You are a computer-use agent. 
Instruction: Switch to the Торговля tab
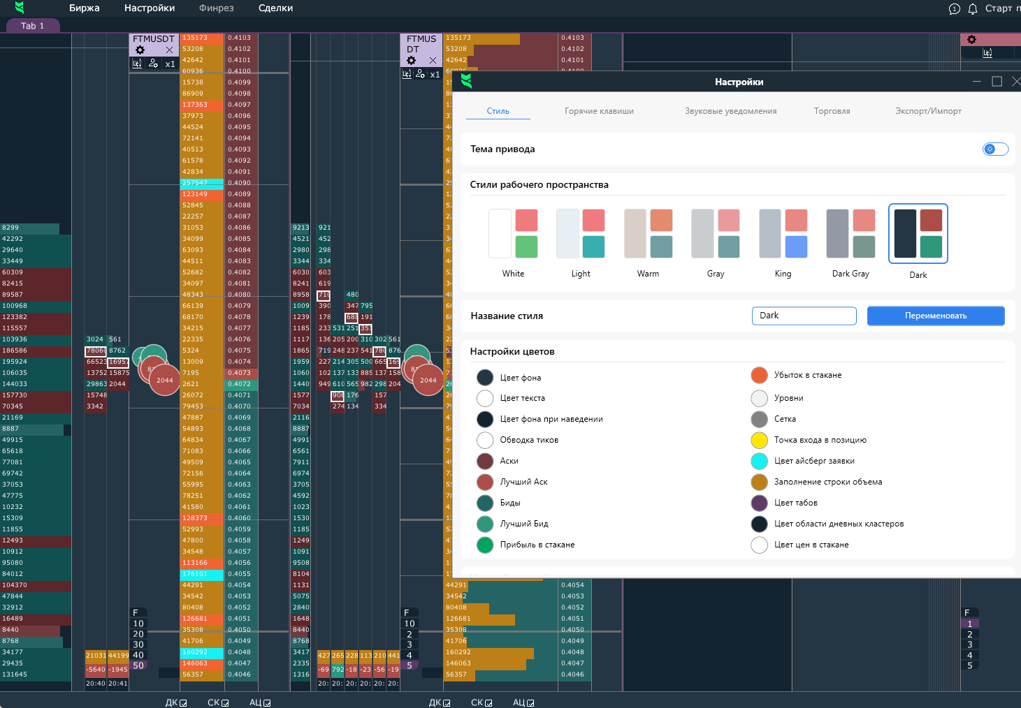click(x=832, y=111)
